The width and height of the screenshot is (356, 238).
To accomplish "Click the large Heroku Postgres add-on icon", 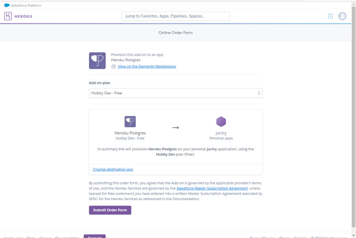I will 97,61.
